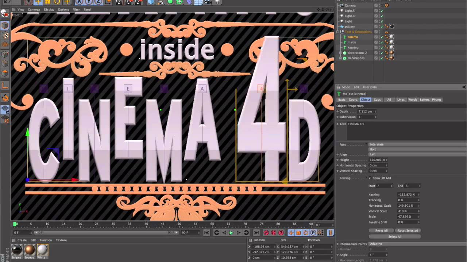The image size is (467, 262).
Task: Open the Bold font style dropdown
Action: [x=417, y=149]
